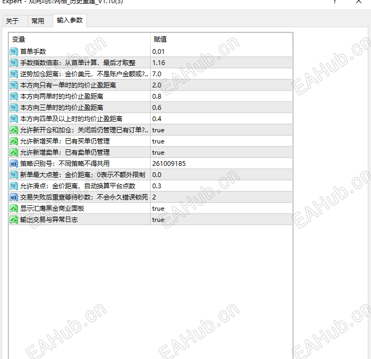Click the icon for 本方向两单时的均价止盈距离
371x359 pixels.
click(14, 96)
